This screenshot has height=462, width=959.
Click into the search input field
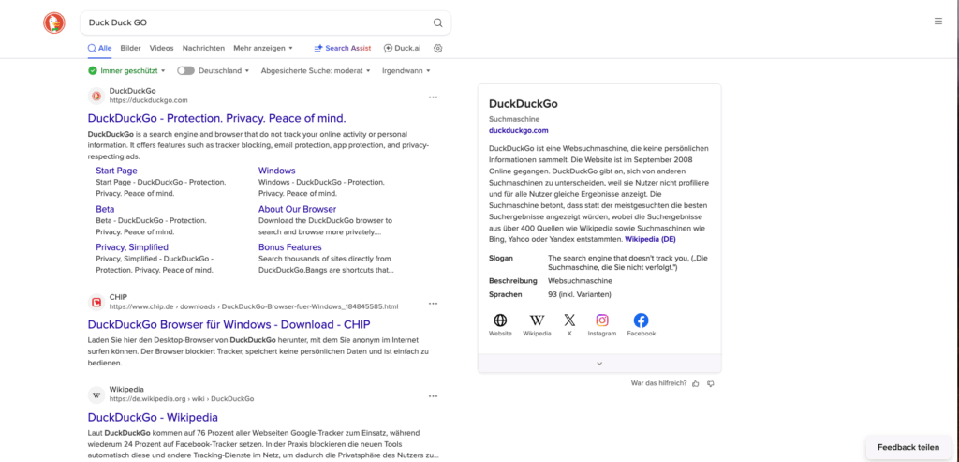253,22
